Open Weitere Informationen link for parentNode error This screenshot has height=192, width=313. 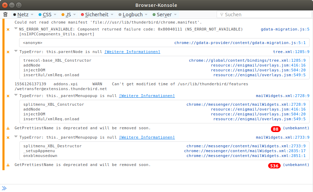132,52
